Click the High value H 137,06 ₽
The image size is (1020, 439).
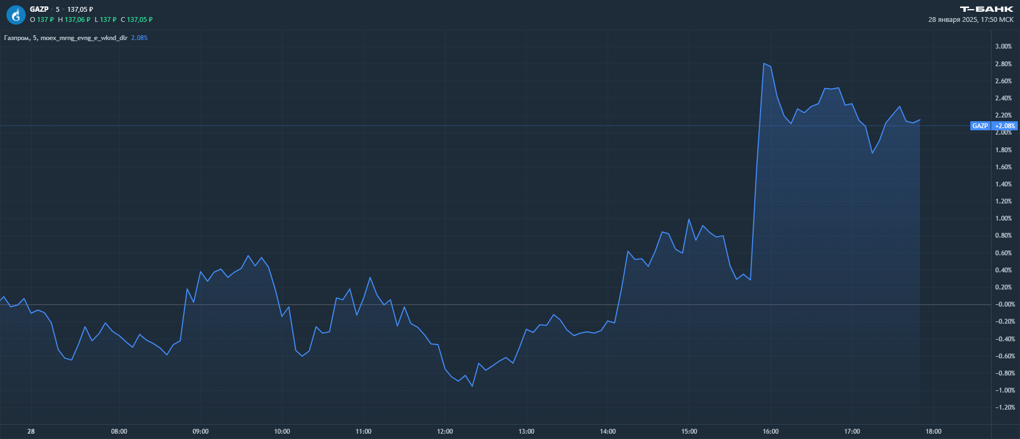click(74, 20)
